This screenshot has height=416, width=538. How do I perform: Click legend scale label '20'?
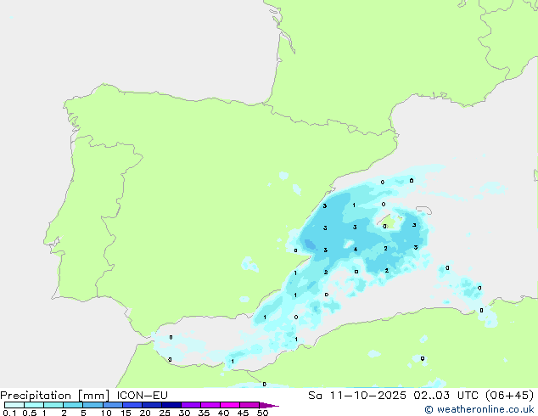(145, 413)
